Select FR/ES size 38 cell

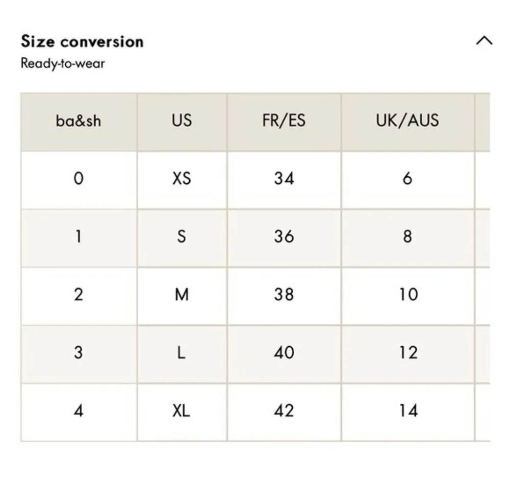(284, 295)
